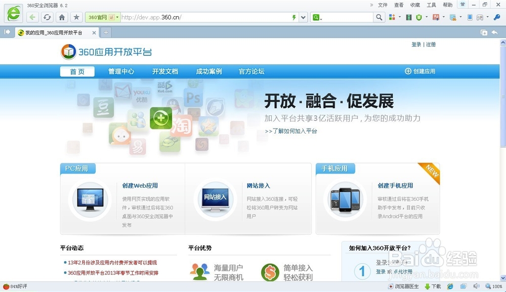Click the blue key password icon

click(497, 17)
